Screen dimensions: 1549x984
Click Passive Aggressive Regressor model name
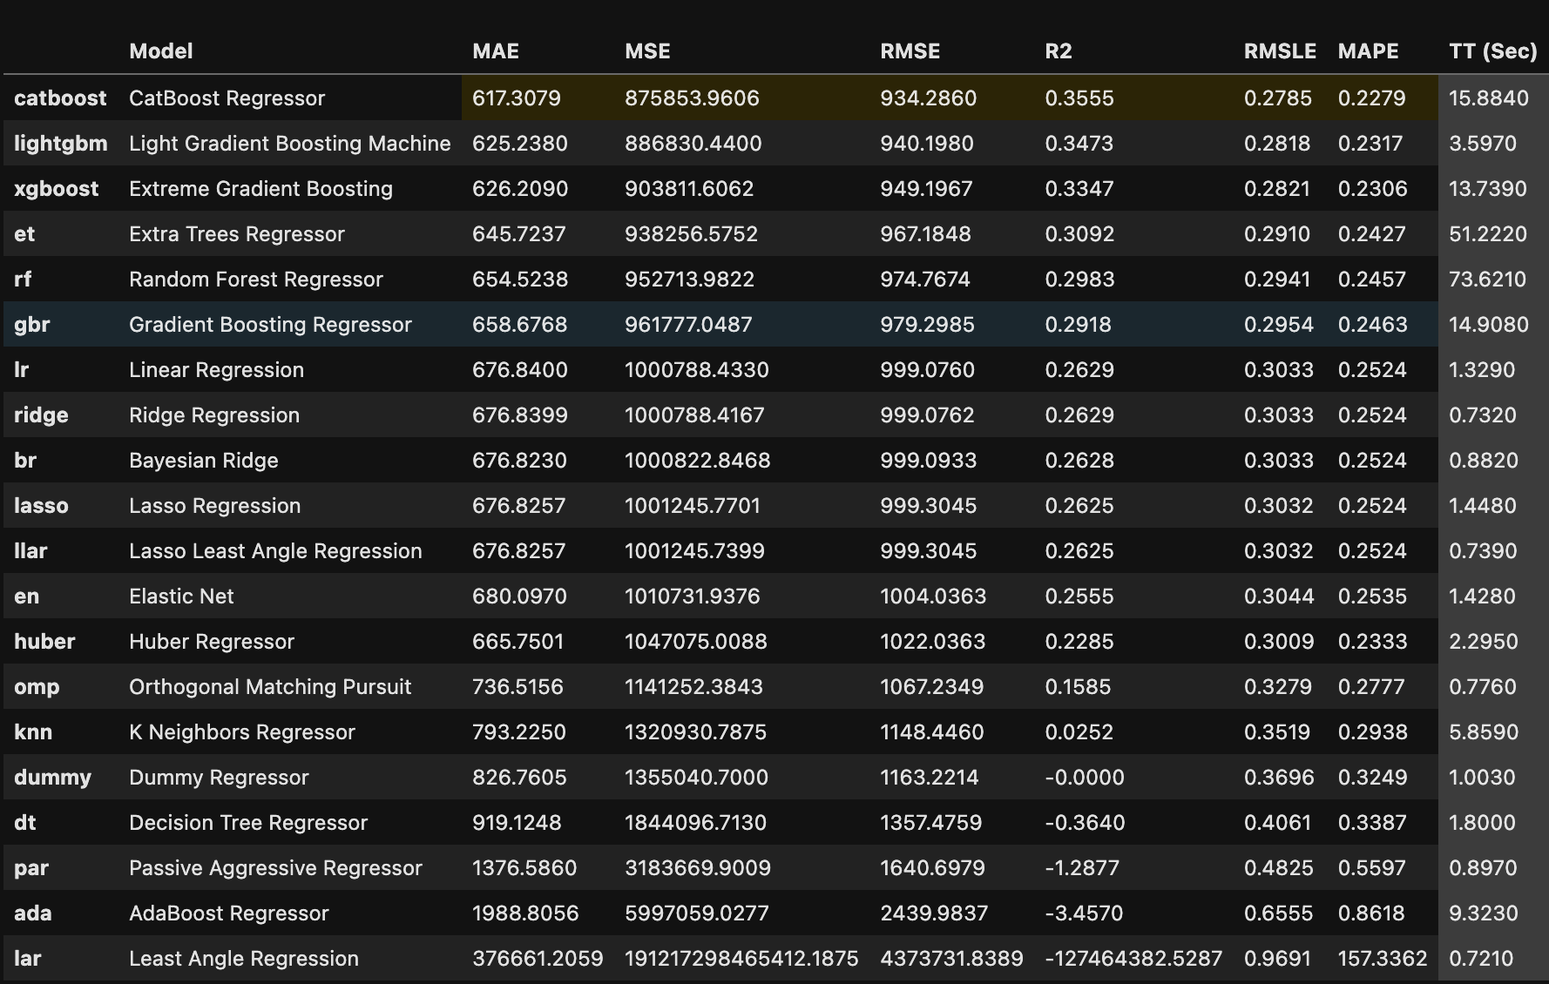pos(275,868)
